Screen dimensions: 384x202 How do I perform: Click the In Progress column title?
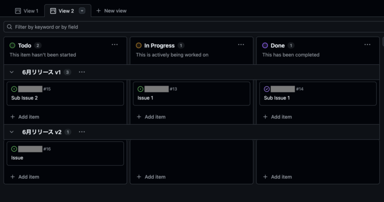[x=159, y=46]
